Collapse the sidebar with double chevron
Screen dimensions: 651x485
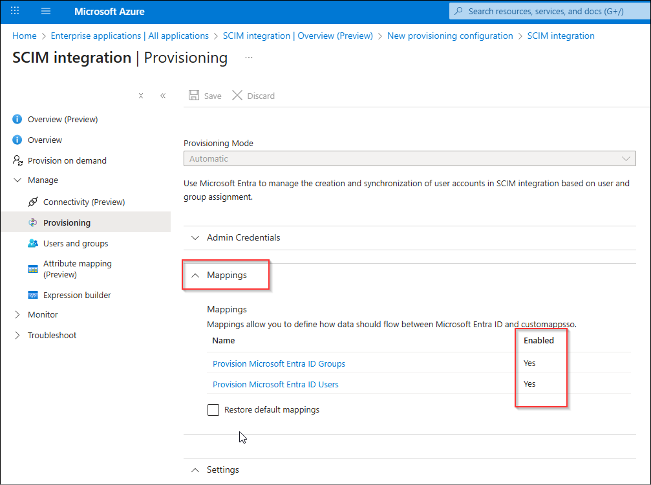pos(163,96)
